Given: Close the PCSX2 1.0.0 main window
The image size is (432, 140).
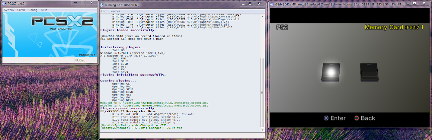Looking at the screenshot, I should click(x=91, y=3).
